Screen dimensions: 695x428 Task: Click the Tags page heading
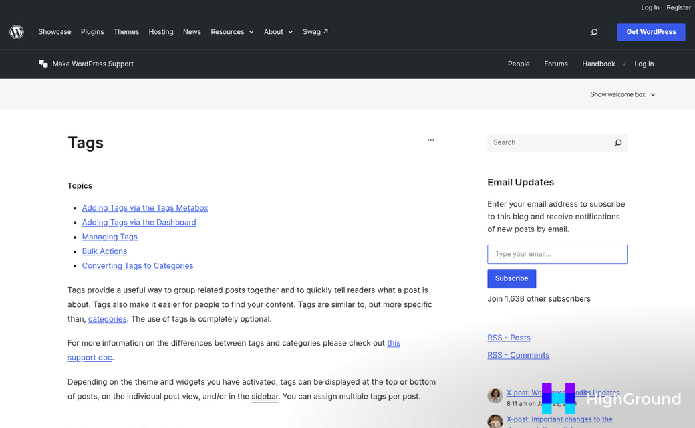click(86, 143)
